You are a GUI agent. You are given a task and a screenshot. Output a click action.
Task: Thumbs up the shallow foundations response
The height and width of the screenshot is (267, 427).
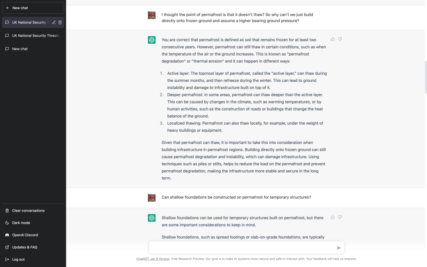333,217
